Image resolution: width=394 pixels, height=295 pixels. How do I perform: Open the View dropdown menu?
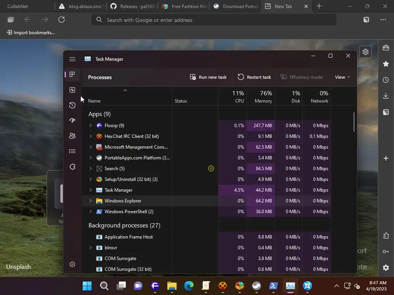[342, 77]
